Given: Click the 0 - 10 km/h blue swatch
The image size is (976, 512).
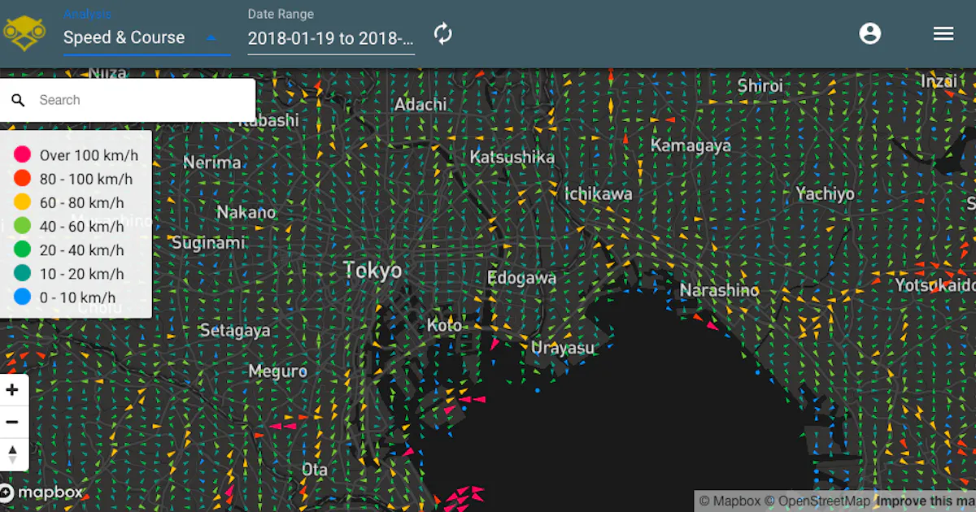Looking at the screenshot, I should tap(23, 297).
